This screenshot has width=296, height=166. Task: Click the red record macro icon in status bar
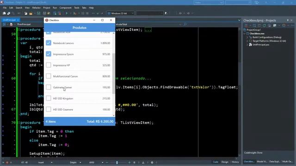click(x=7, y=162)
